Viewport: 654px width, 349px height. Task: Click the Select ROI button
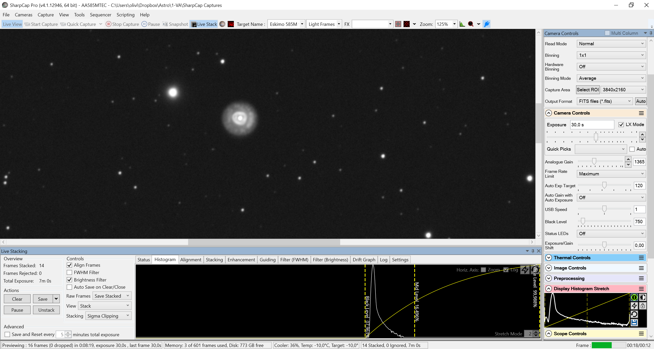click(x=588, y=90)
